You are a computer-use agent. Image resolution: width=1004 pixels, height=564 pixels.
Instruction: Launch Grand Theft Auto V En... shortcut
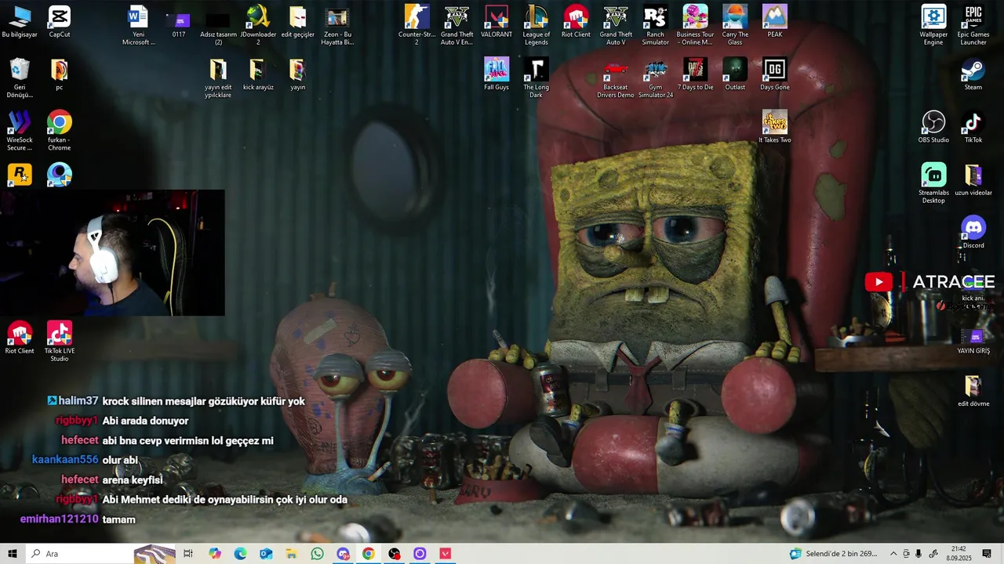457,26
